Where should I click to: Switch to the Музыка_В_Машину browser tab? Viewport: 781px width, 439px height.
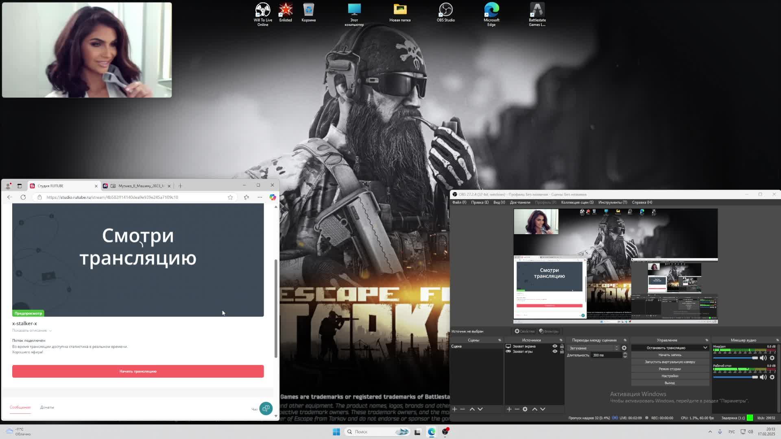click(x=138, y=186)
